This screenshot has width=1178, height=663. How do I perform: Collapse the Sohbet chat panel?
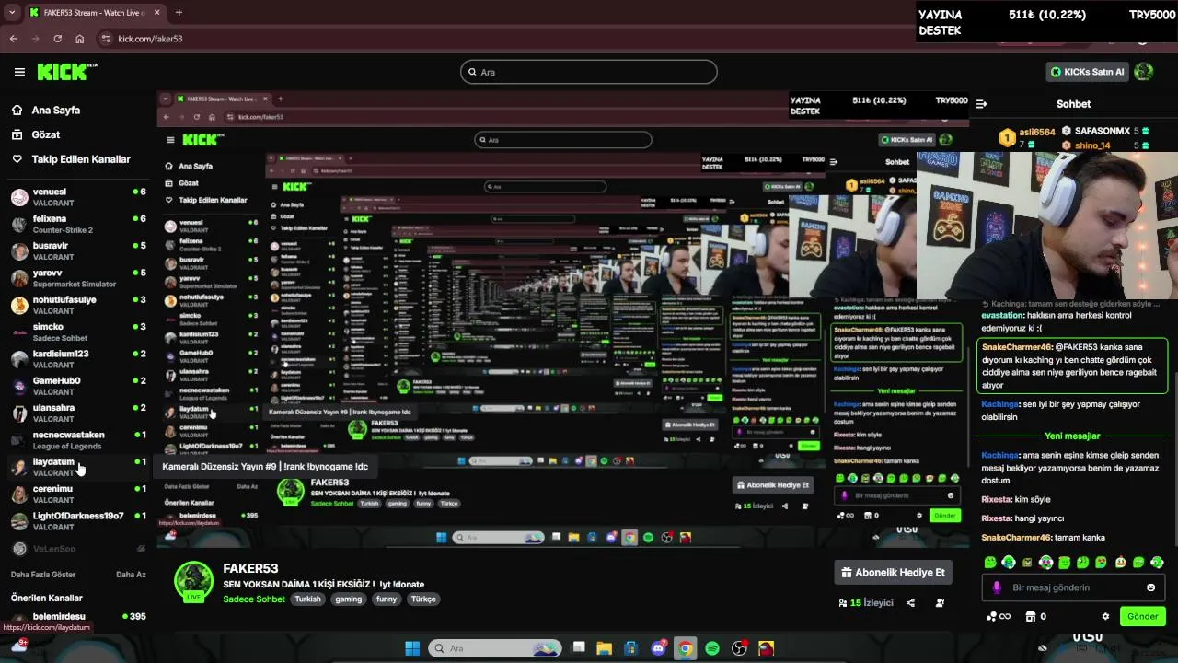[x=981, y=104]
